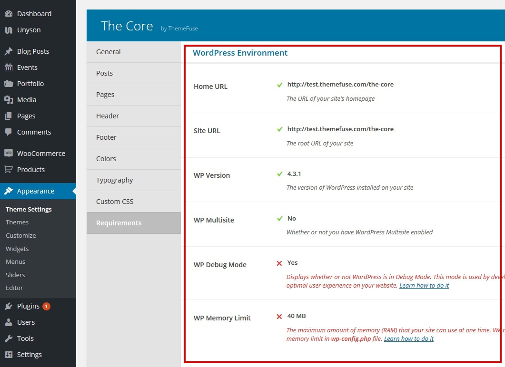Open the Events section
The image size is (505, 367).
tap(38, 68)
